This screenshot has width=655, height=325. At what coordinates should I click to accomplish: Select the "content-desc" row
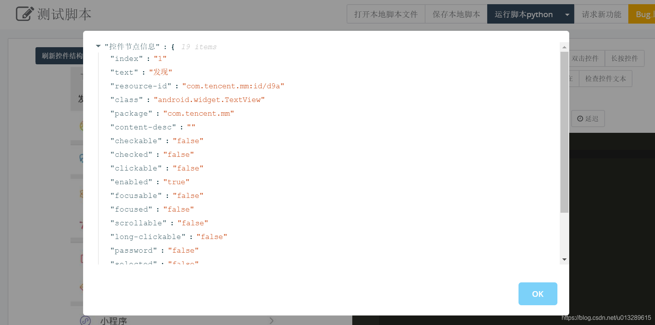point(153,127)
